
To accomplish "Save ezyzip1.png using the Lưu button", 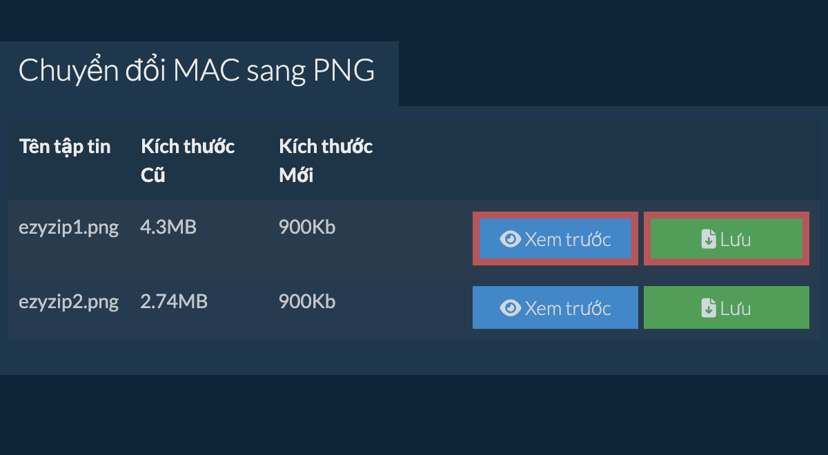I will 726,239.
